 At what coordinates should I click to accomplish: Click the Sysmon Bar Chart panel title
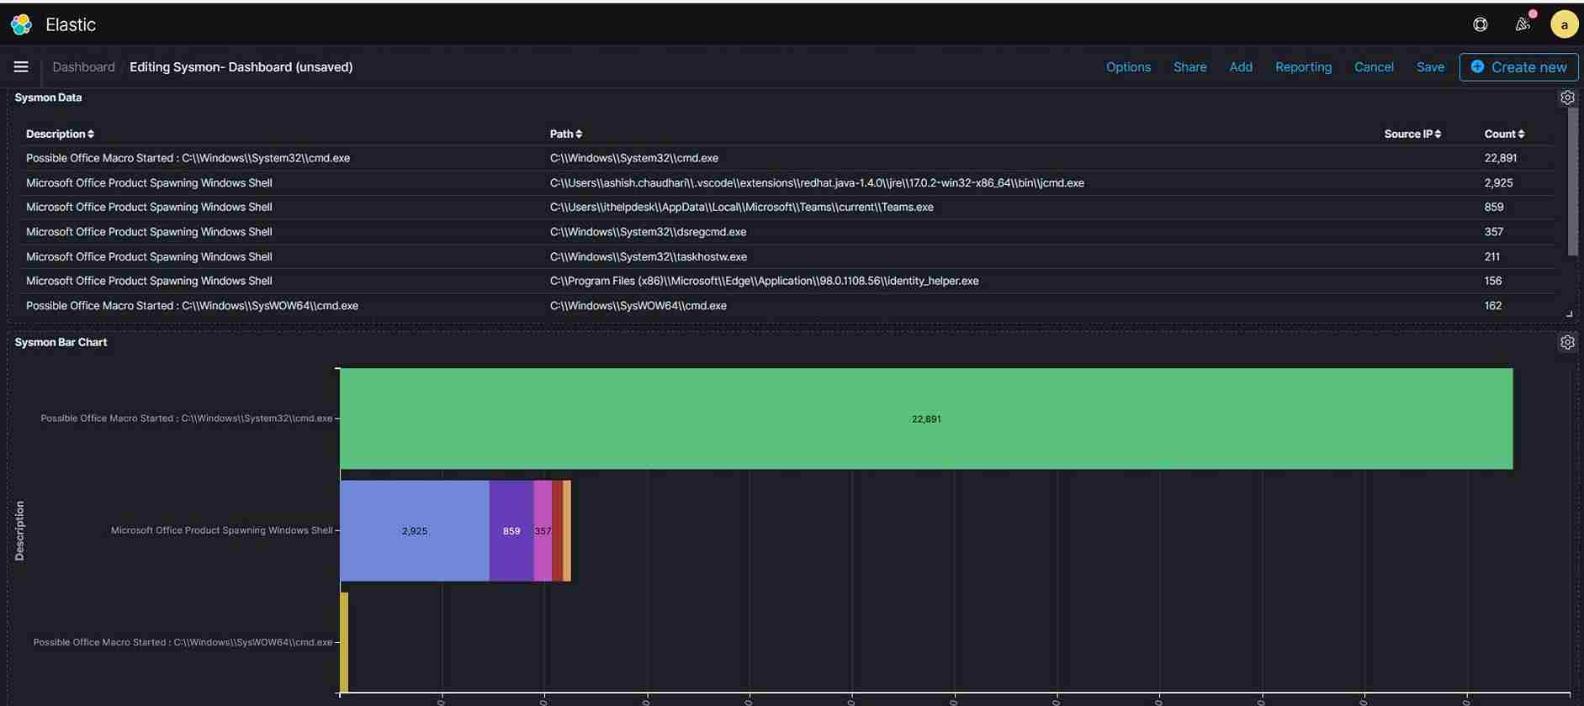click(x=61, y=342)
